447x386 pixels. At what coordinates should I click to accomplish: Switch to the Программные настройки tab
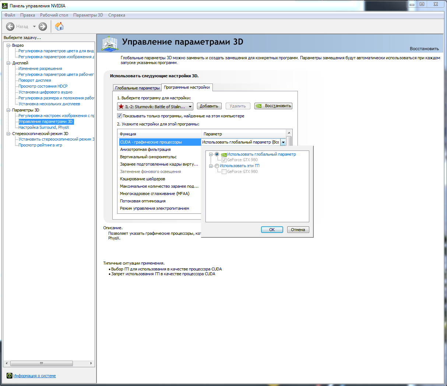187,87
